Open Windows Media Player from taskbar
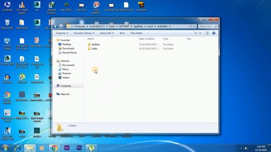Screen dimensions: 271x152 41,148
